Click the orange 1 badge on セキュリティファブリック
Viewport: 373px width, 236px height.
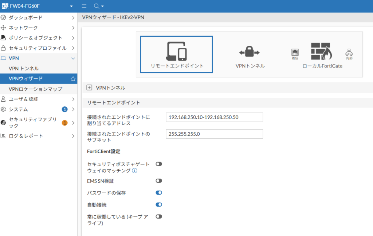click(x=64, y=123)
